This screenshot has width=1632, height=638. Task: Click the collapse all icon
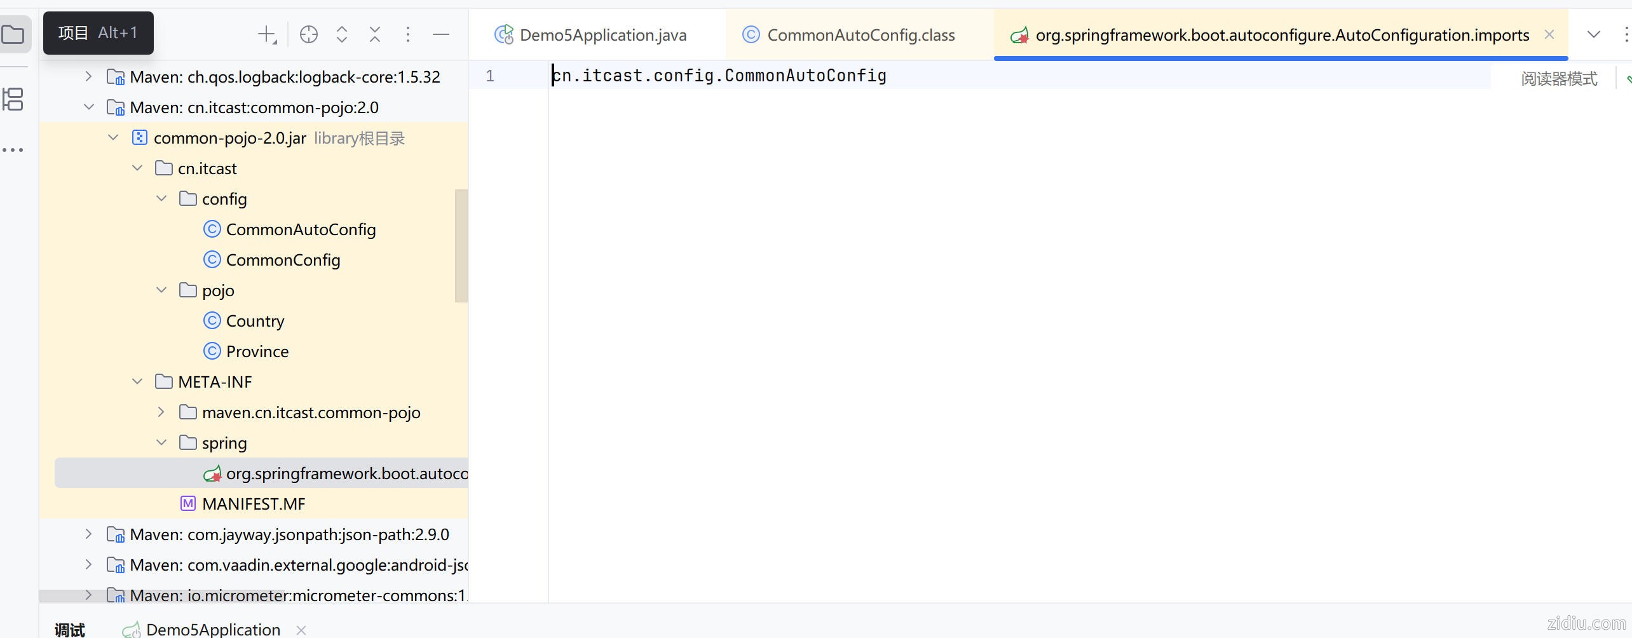click(375, 35)
